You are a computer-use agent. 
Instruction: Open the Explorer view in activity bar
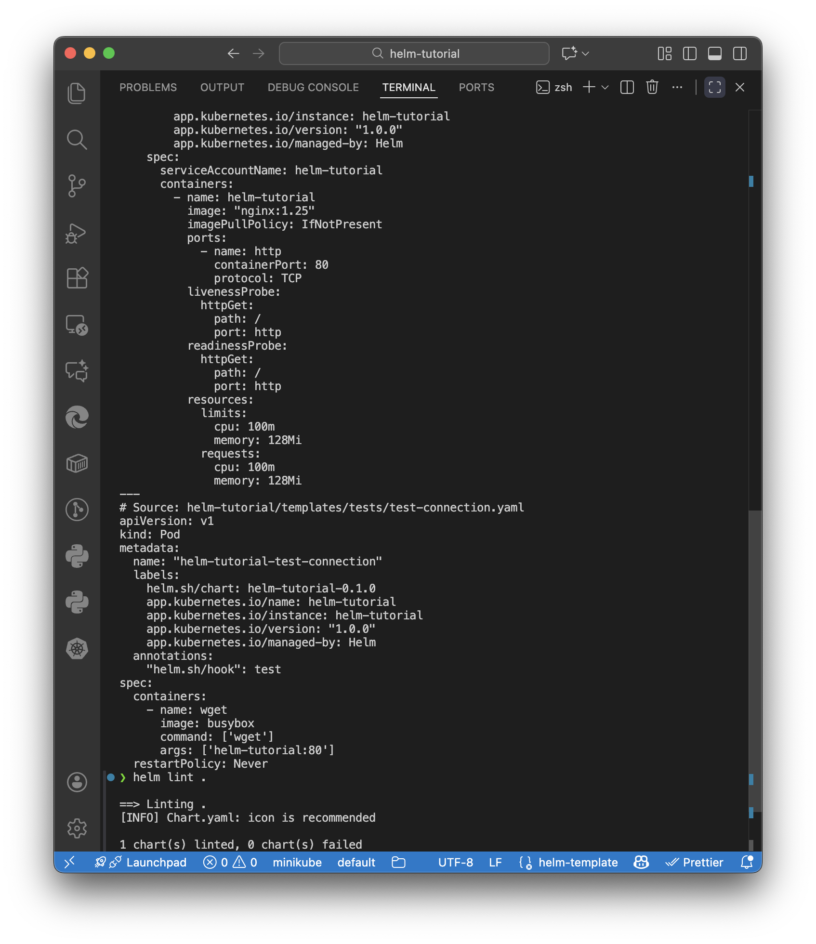tap(77, 93)
